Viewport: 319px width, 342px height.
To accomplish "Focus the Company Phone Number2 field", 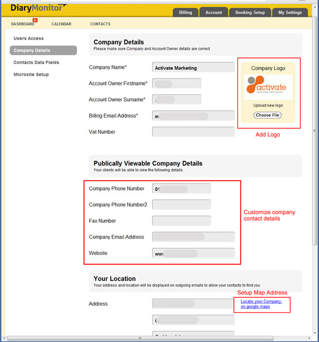I will pyautogui.click(x=182, y=205).
